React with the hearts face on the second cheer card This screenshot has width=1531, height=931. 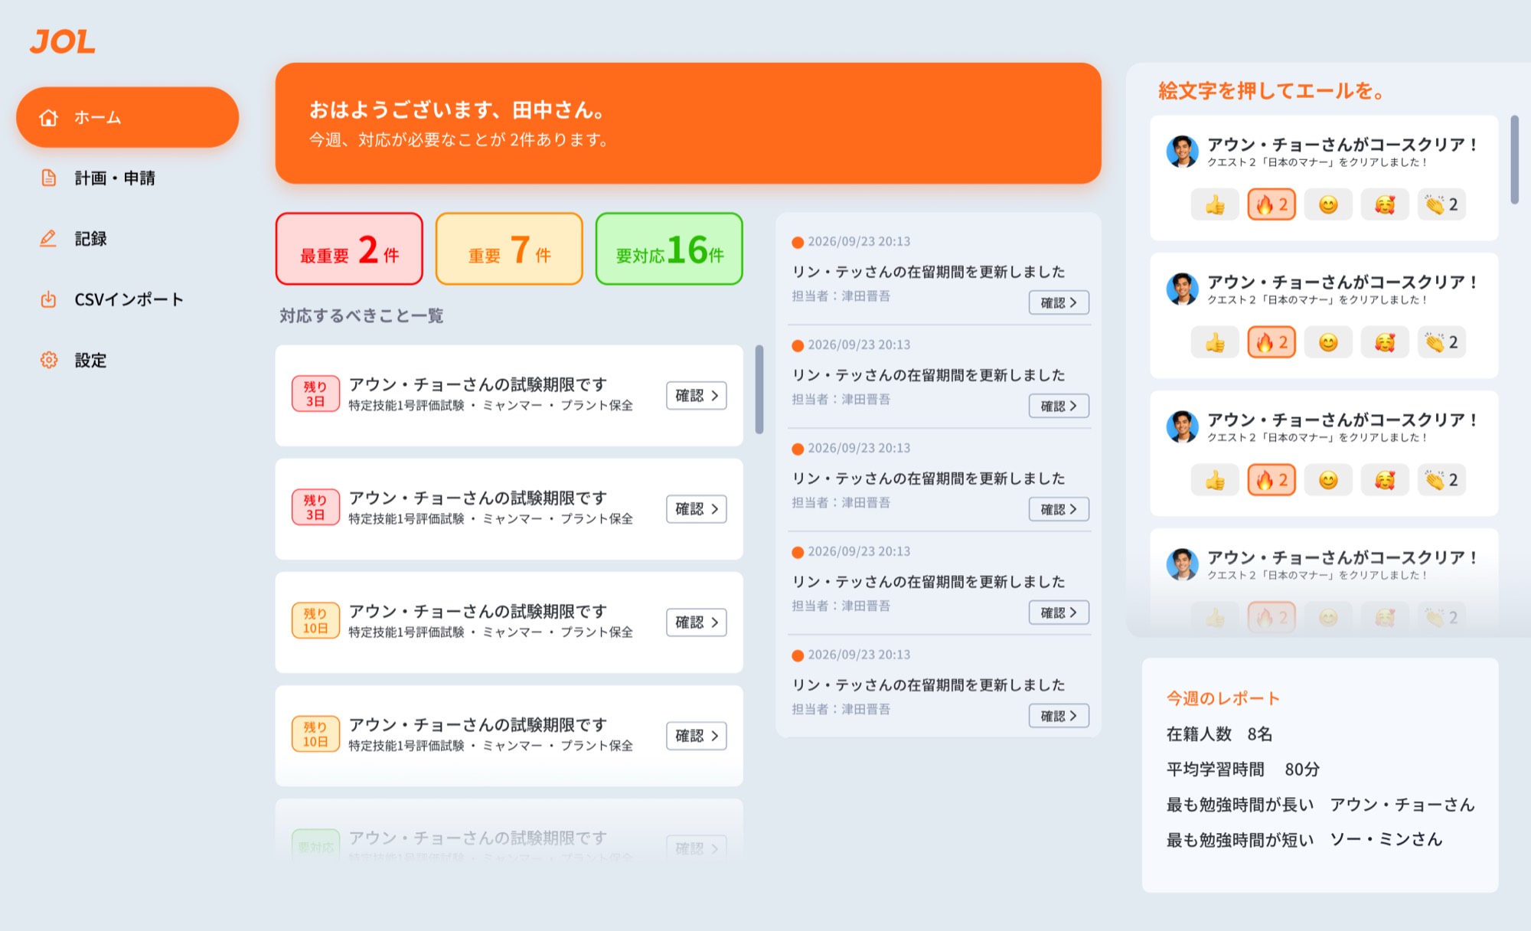[1385, 342]
